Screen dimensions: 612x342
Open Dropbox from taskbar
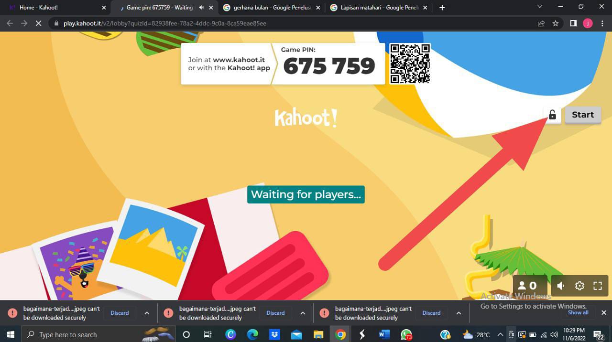click(274, 334)
